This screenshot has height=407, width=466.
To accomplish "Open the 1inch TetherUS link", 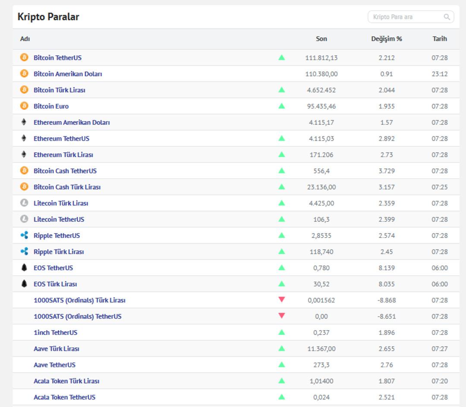I will pyautogui.click(x=56, y=332).
